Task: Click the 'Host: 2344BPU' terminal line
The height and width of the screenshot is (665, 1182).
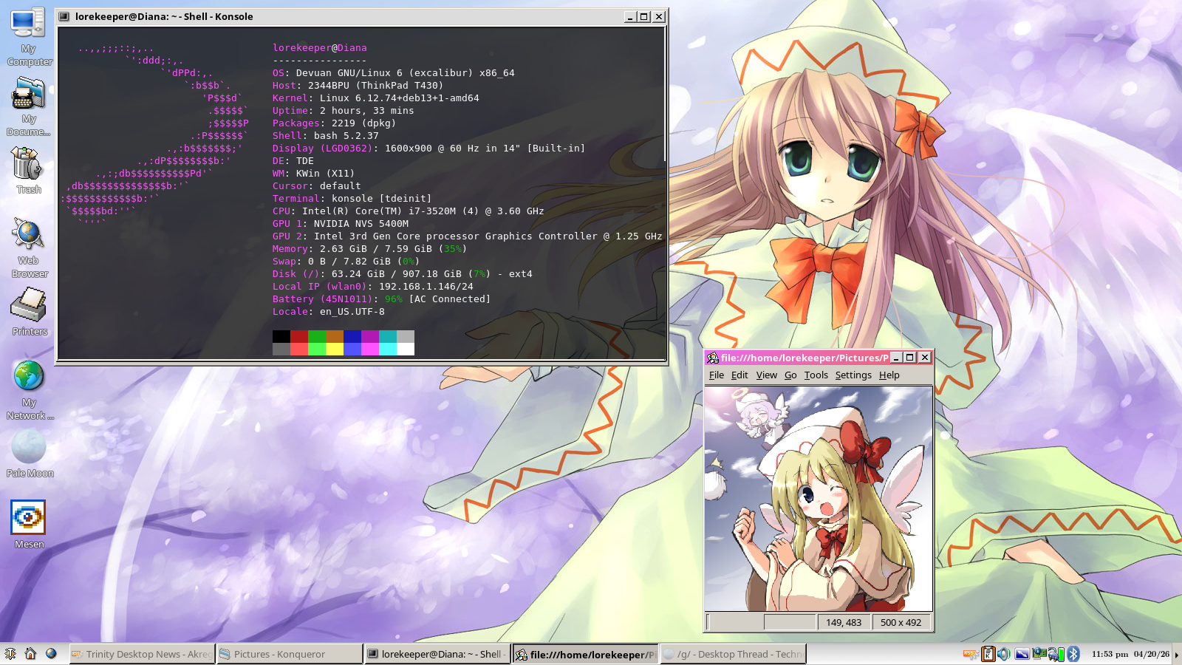Action: point(358,86)
